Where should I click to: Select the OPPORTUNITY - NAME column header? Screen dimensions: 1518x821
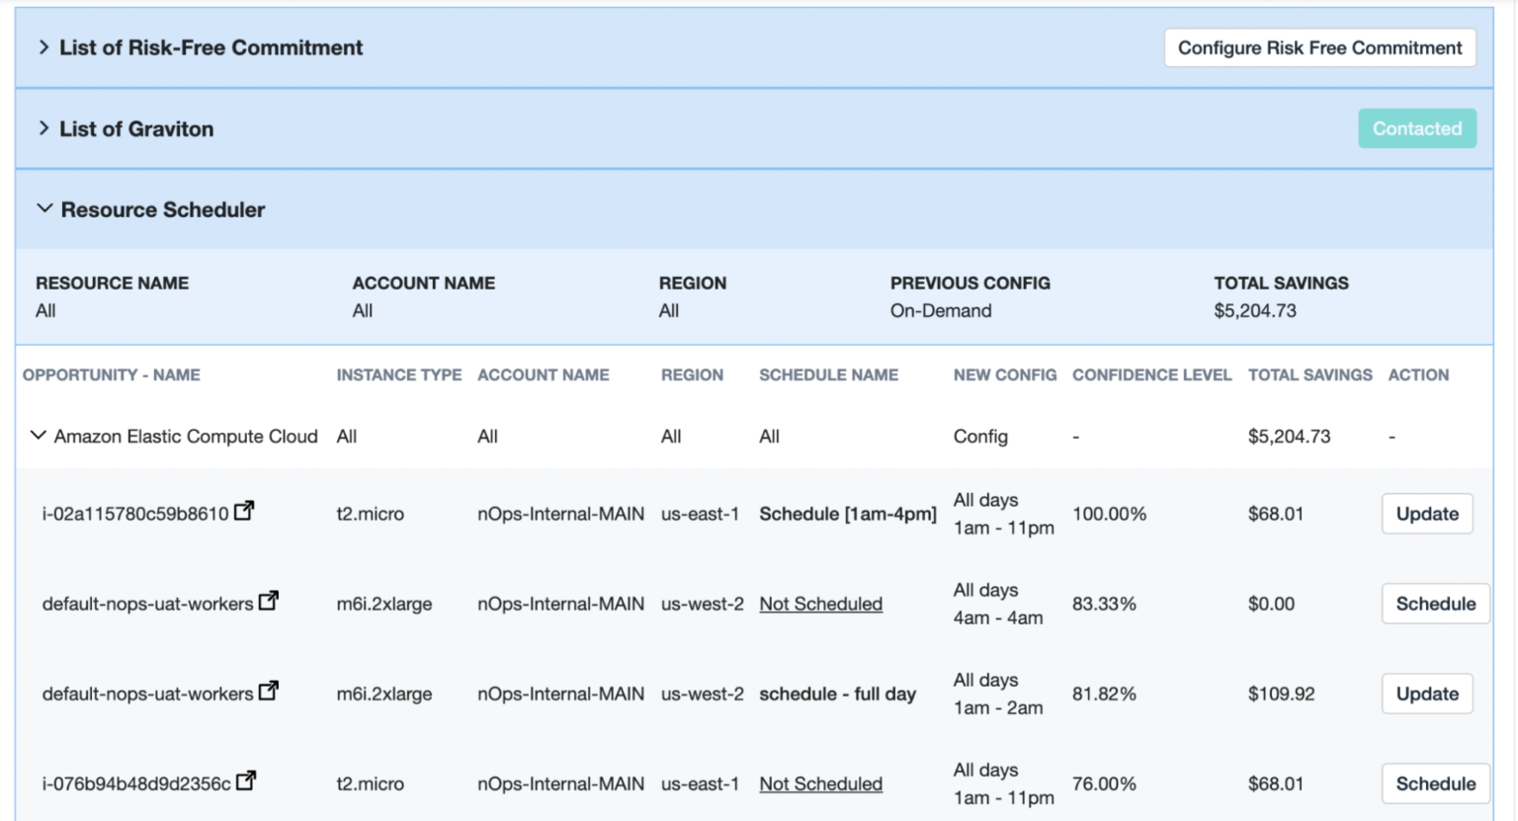pos(111,374)
